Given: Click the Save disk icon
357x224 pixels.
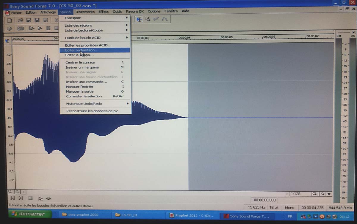Looking at the screenshot, I should pyautogui.click(x=29, y=20).
